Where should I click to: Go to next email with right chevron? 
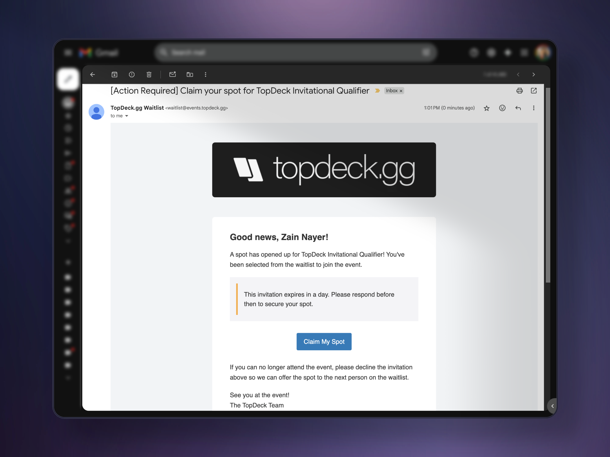pyautogui.click(x=534, y=75)
